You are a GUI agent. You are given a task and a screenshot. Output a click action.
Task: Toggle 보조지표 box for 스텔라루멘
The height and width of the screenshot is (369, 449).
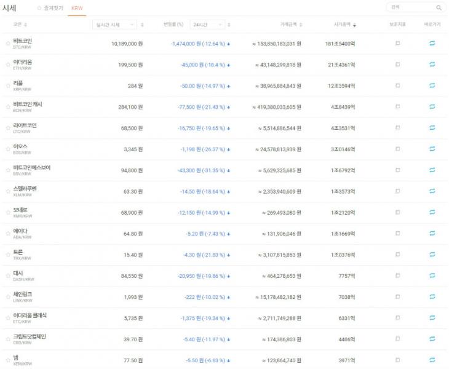click(397, 191)
